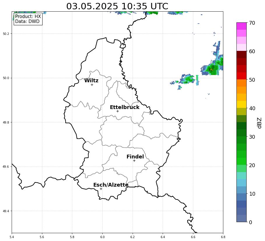
Task: Click the colorbar tick label 70
Action: (252, 23)
